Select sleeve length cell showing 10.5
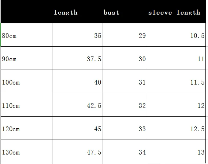Screen dimensions: 208x164 pos(176,35)
